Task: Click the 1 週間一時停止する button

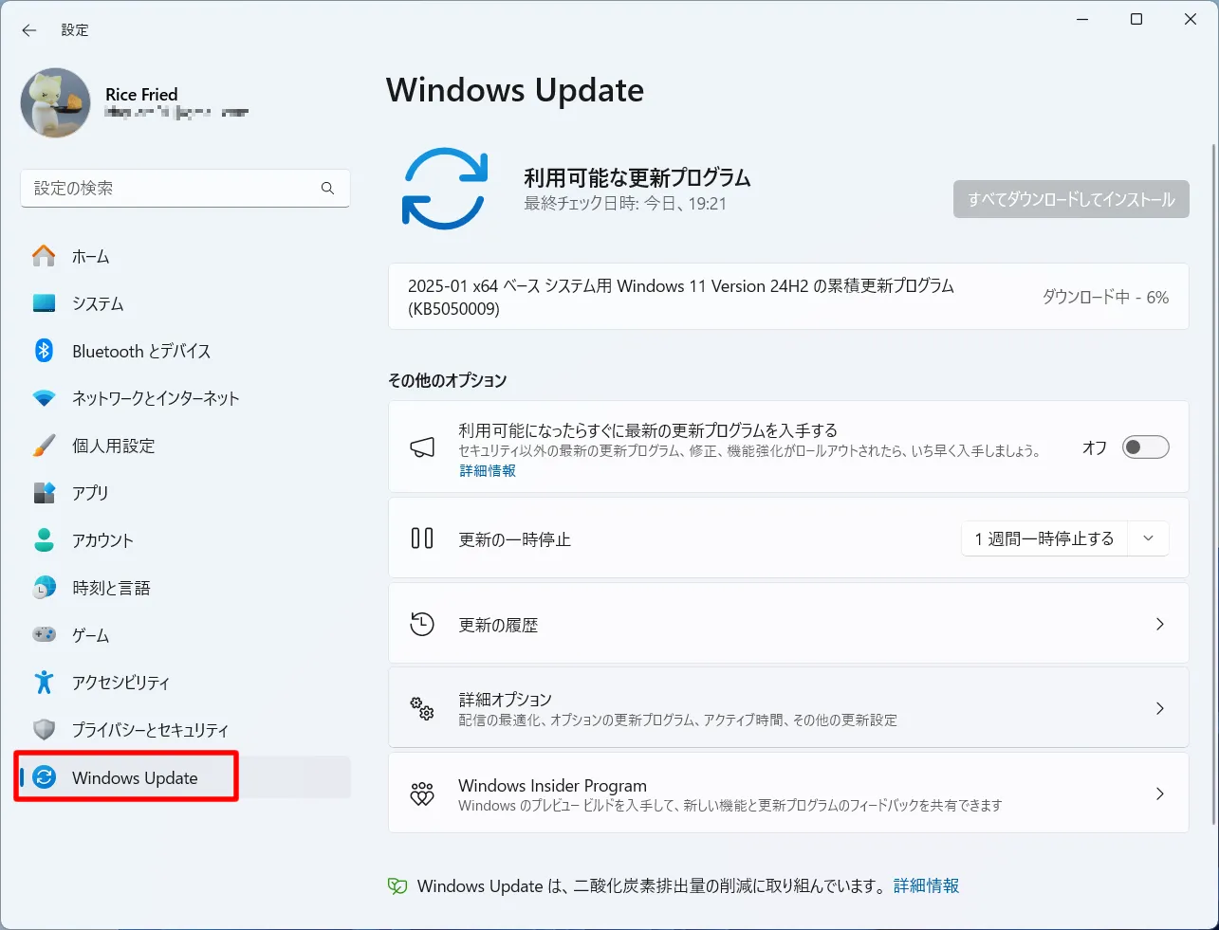Action: coord(1044,538)
